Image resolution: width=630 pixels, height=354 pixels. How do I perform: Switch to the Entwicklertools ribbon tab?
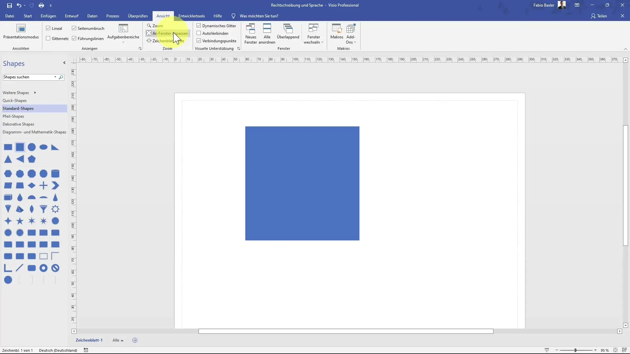coord(191,16)
